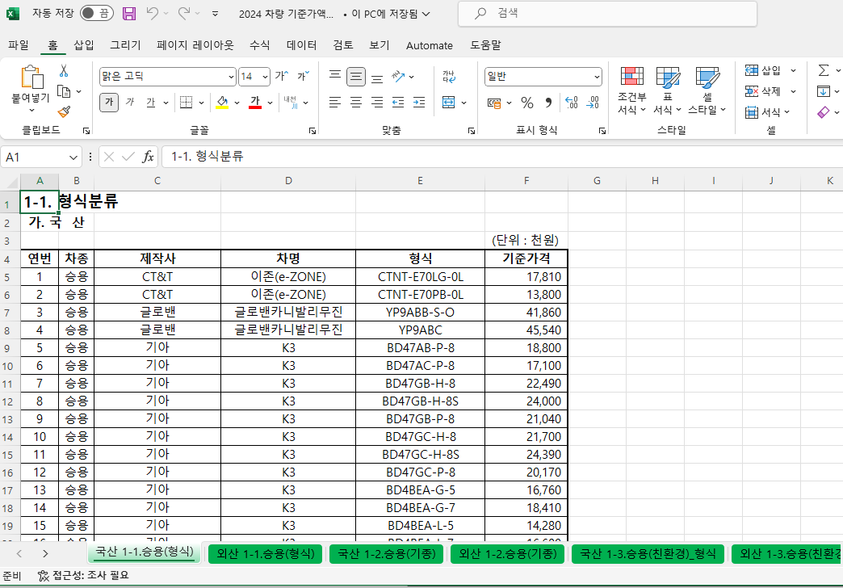The width and height of the screenshot is (843, 588).
Task: Apply percent style format icon
Action: pyautogui.click(x=526, y=103)
